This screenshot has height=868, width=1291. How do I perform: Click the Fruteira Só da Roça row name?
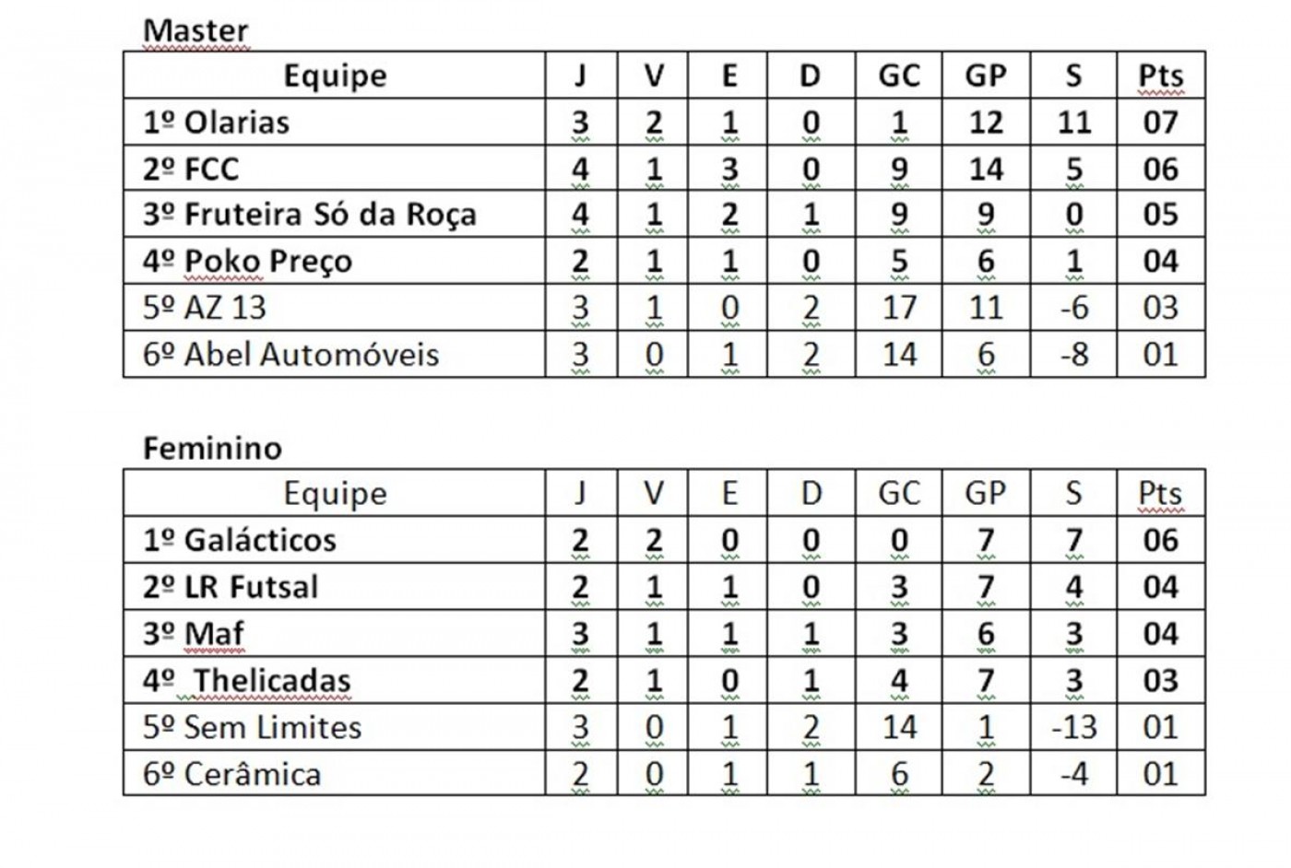[310, 216]
